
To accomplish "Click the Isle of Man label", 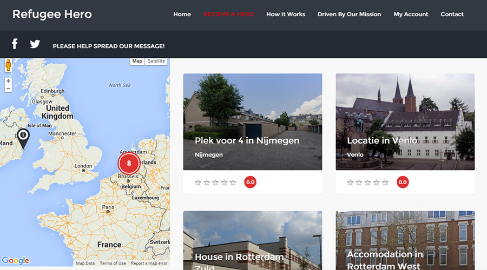I will pyautogui.click(x=40, y=125).
